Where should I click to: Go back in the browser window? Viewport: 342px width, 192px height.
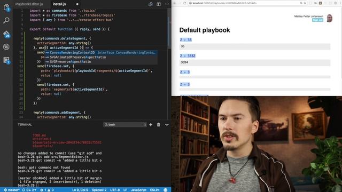(175, 3)
